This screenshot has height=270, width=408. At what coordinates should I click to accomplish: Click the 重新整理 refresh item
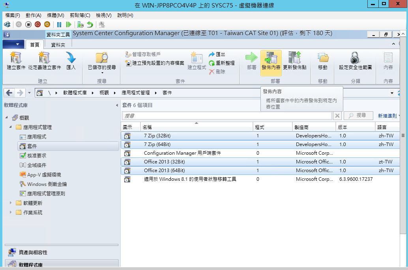click(222, 63)
